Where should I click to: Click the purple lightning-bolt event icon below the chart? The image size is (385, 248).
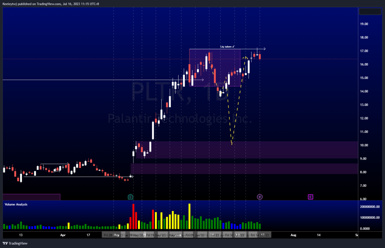(x=259, y=197)
